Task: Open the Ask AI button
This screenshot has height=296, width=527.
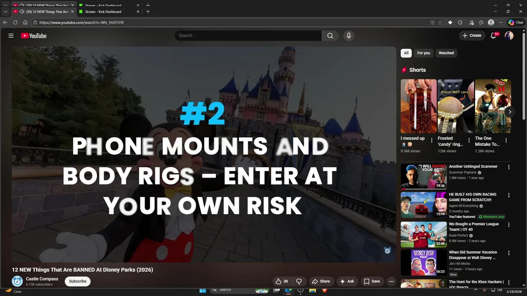Action: pyautogui.click(x=347, y=282)
